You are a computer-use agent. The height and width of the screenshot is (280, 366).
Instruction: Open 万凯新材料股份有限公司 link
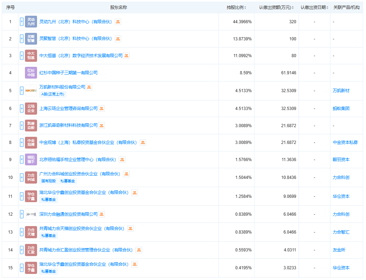pyautogui.click(x=62, y=87)
